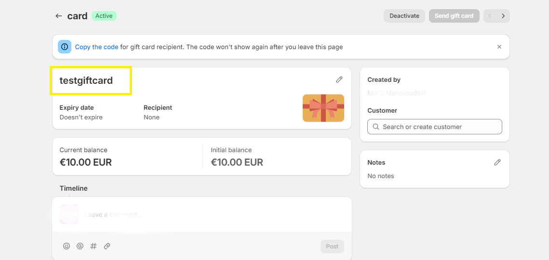The image size is (549, 260).
Task: Dismiss the copy code info banner
Action: (499, 47)
